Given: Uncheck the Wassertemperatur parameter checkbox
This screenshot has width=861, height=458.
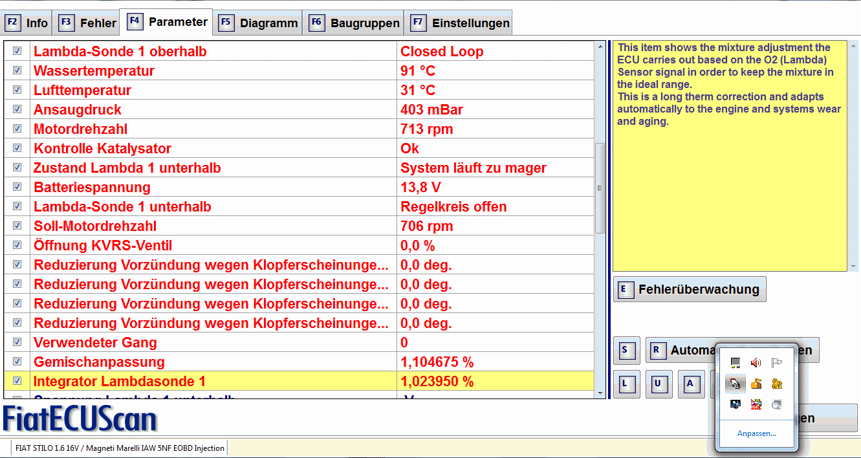Looking at the screenshot, I should 17,71.
